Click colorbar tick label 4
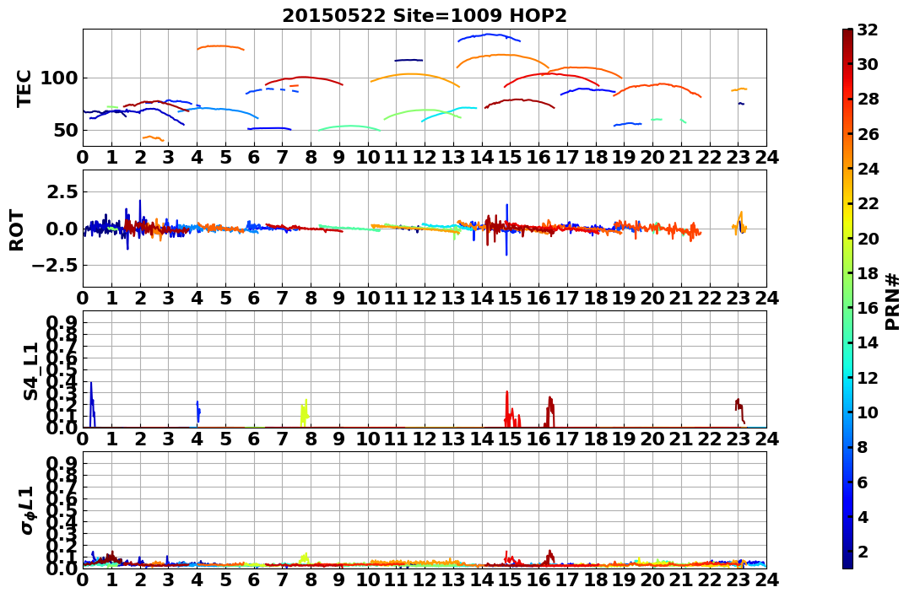909x598 pixels. [x=863, y=516]
